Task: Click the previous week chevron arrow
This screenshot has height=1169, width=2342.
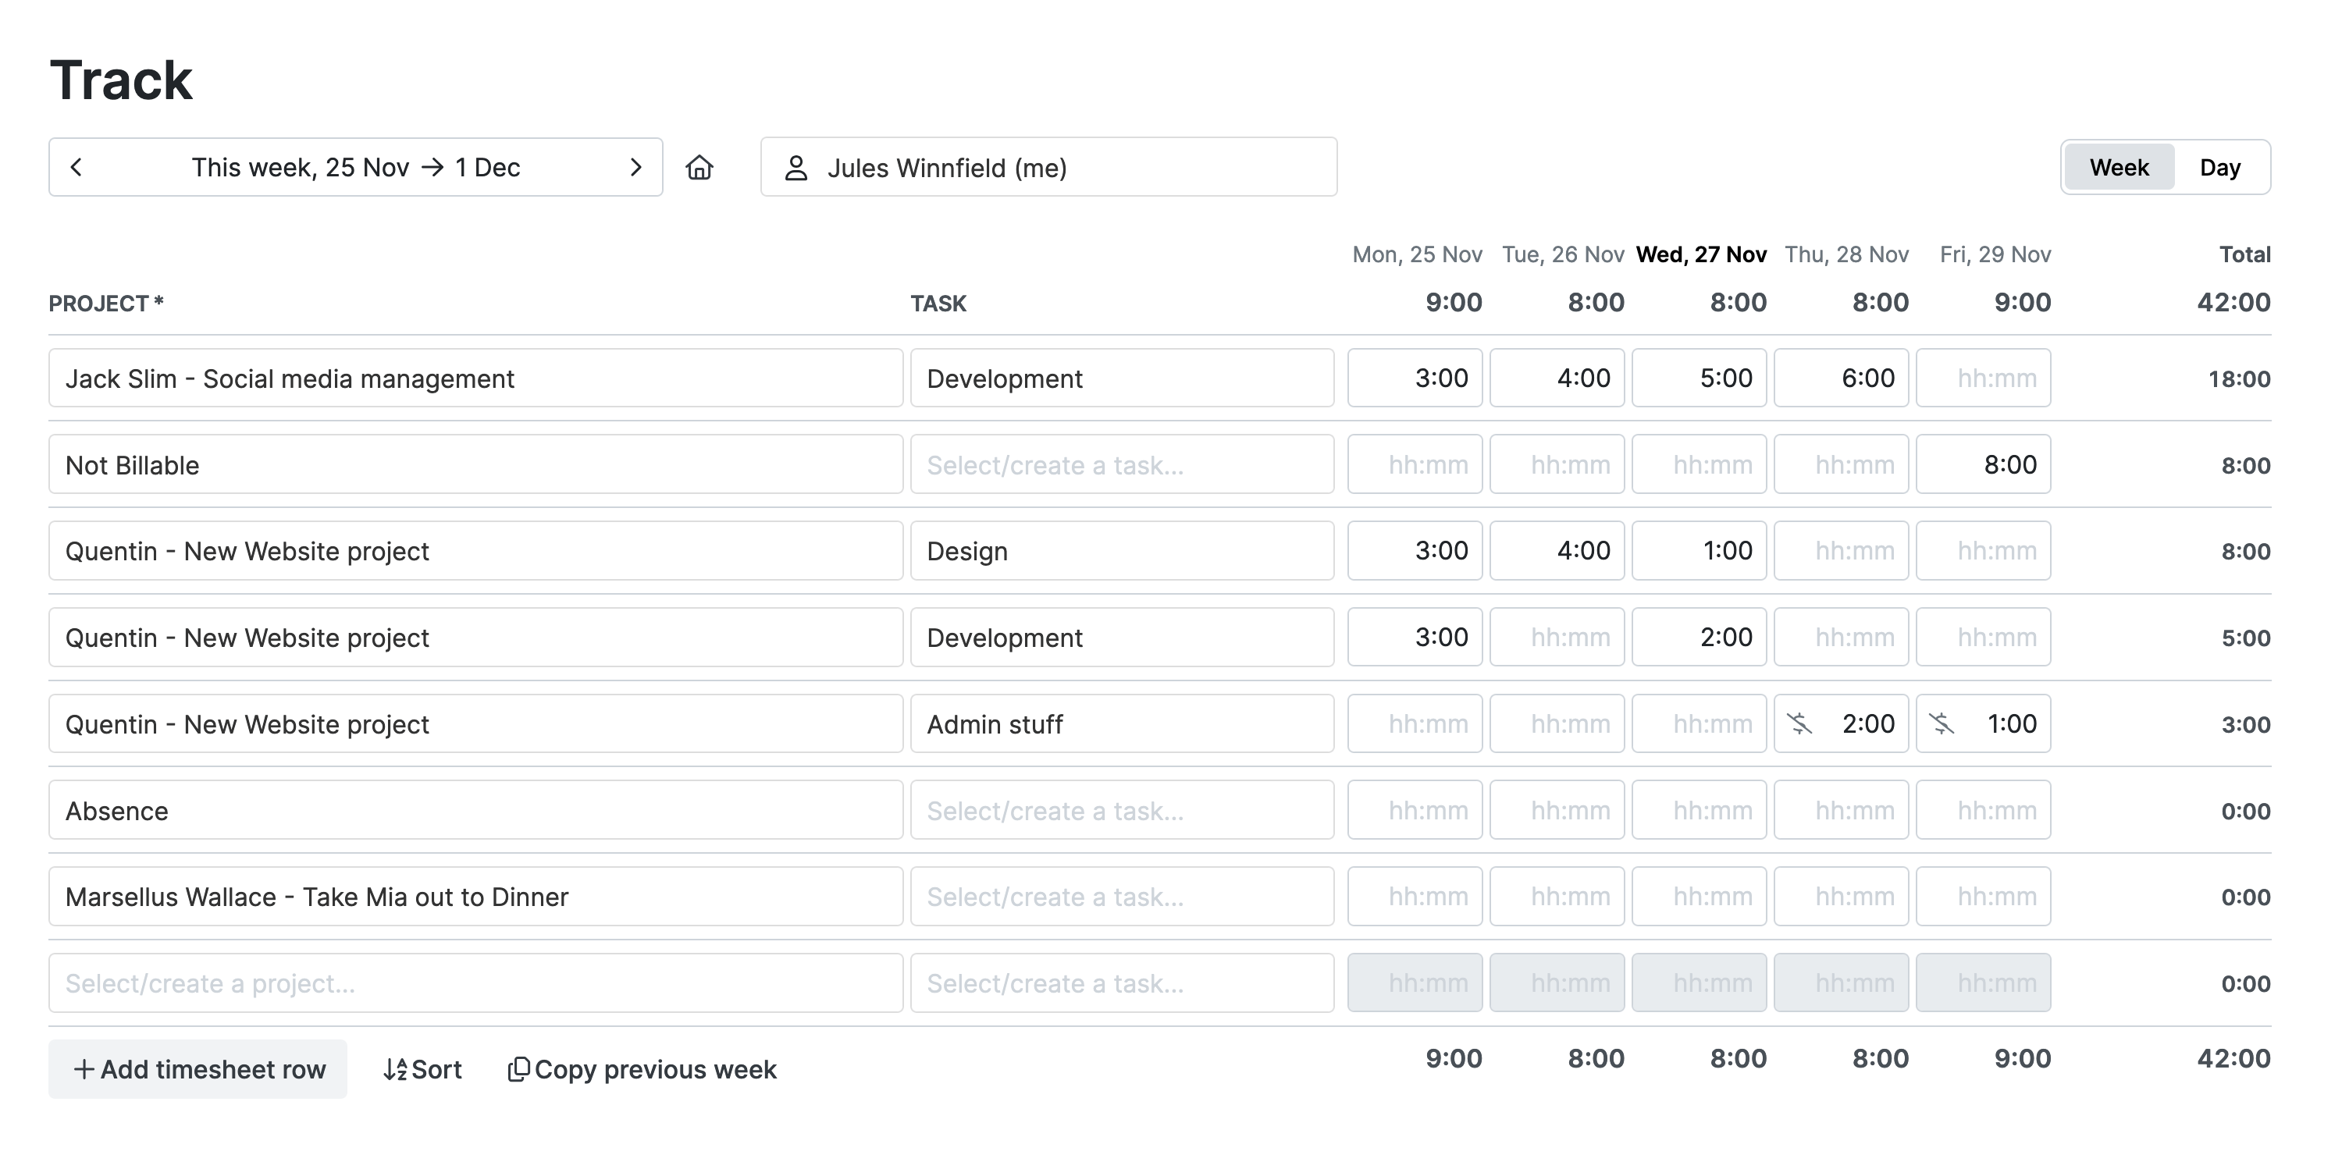Action: pos(77,166)
